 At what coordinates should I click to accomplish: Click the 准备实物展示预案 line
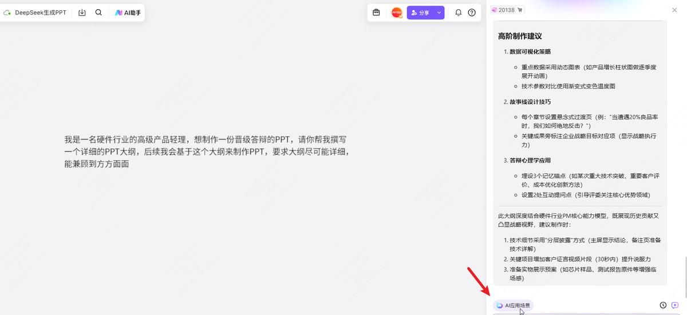pyautogui.click(x=583, y=273)
